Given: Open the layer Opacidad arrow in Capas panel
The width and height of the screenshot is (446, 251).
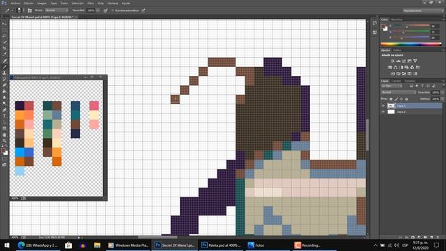Looking at the screenshot, I should [x=443, y=93].
